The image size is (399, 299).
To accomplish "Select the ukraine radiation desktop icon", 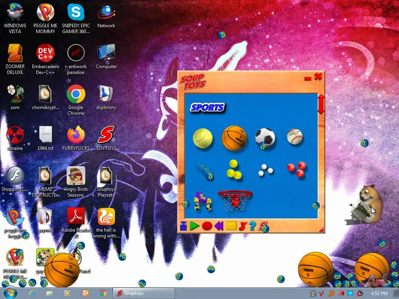I will 15,138.
